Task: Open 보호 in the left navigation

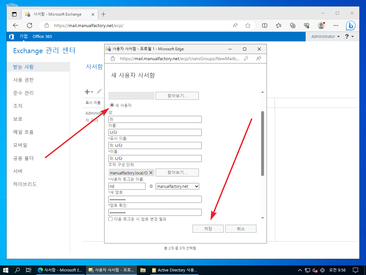Action: point(18,119)
